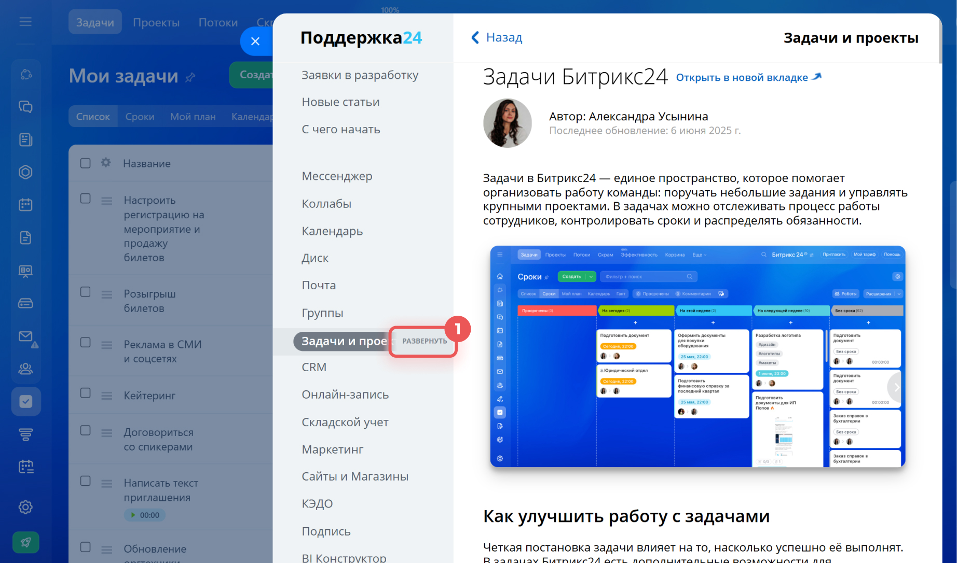Image resolution: width=957 pixels, height=563 pixels.
Task: Check the Кейтеринг task checkbox
Action: [86, 393]
